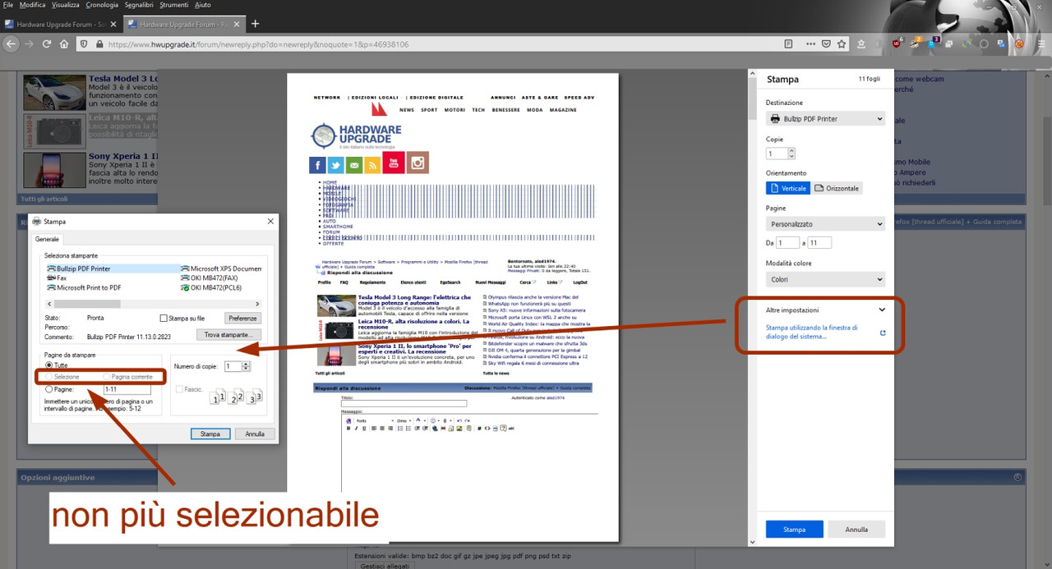Adjust Copie stepper in Firefox print panel
Viewport: 1052px width, 569px height.
click(x=791, y=154)
